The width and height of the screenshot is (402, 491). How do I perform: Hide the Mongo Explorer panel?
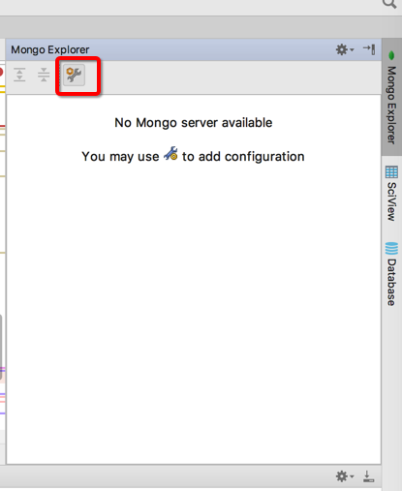point(369,49)
